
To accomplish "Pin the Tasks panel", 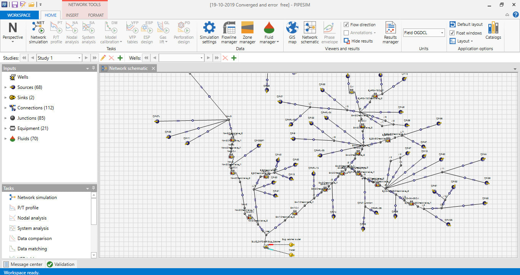I will pos(94,188).
